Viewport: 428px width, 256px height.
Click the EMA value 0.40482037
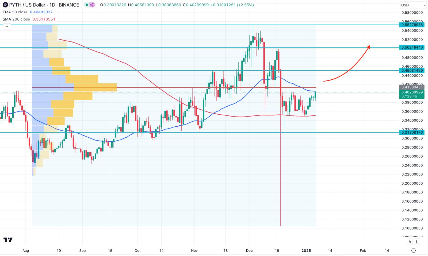(x=41, y=12)
